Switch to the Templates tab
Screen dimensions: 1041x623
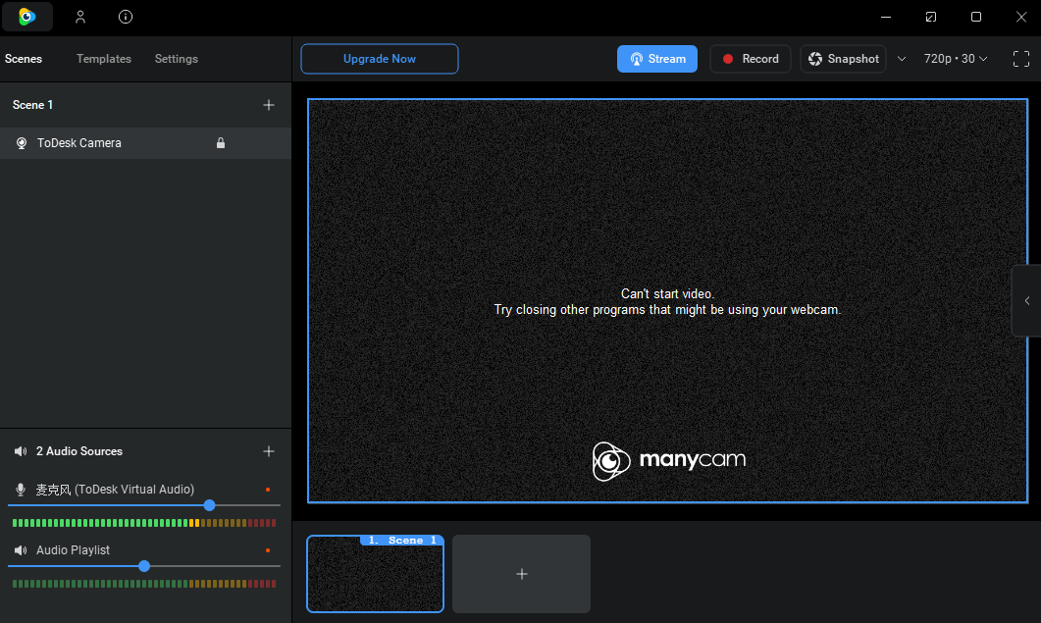(x=103, y=59)
